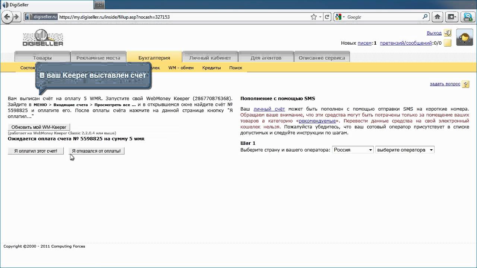Select the DigiSeller browser tab
Viewport: 477px width, 268px height.
[47, 5]
